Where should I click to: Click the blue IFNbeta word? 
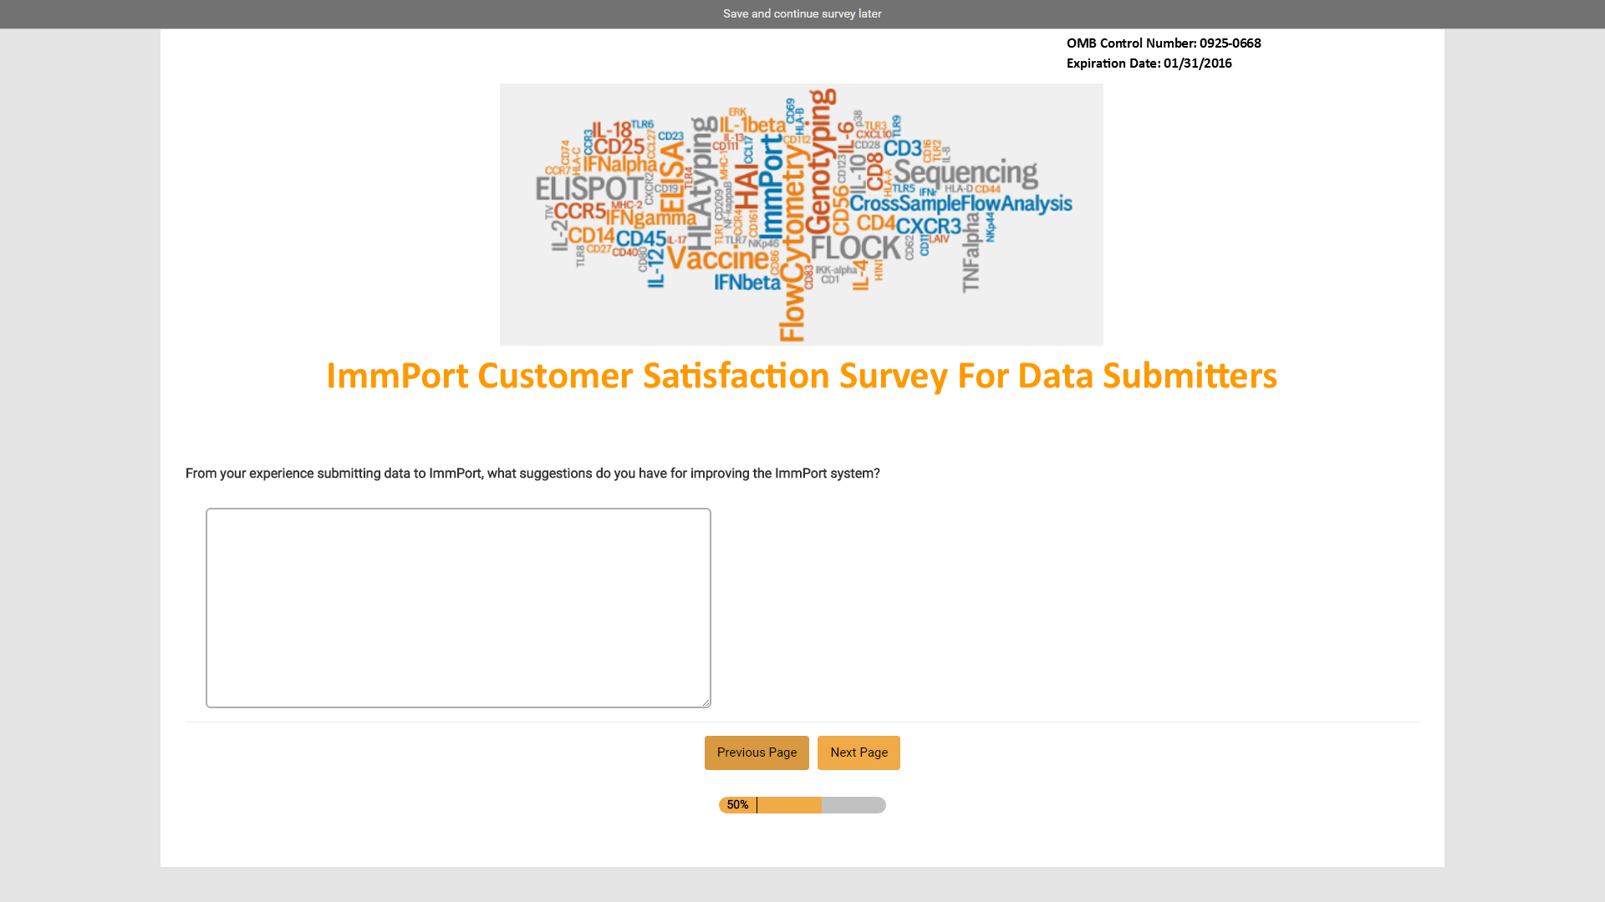(747, 282)
